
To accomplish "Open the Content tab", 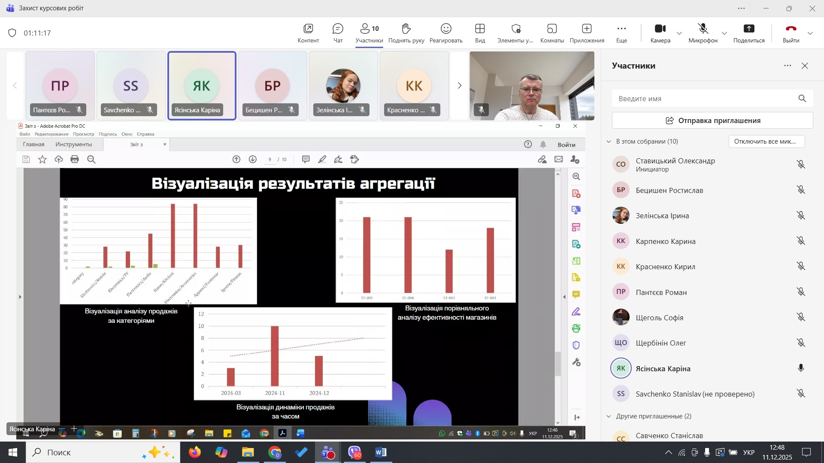I will click(x=308, y=33).
